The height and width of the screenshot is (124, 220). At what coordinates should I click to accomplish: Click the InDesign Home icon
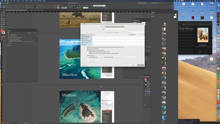coord(8,3)
